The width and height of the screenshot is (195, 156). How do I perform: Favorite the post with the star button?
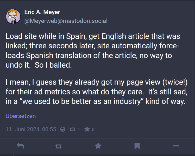pos(98,146)
